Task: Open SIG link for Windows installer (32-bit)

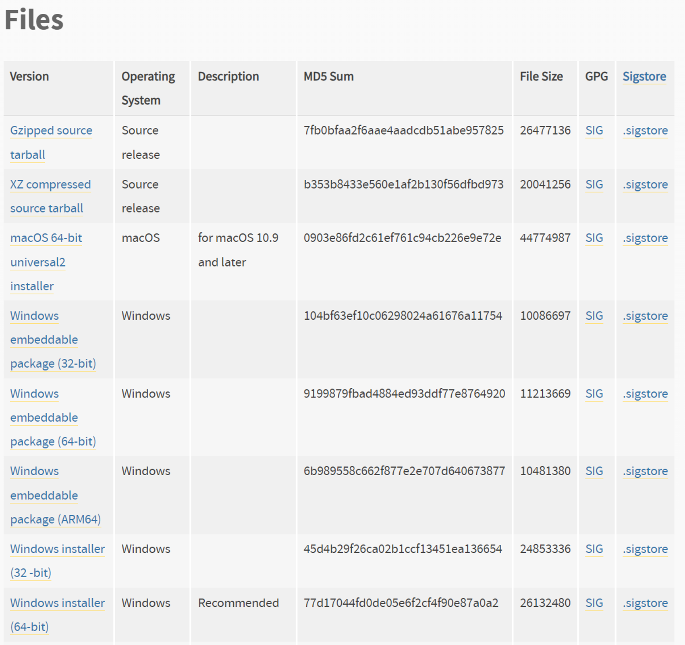Action: (x=594, y=549)
